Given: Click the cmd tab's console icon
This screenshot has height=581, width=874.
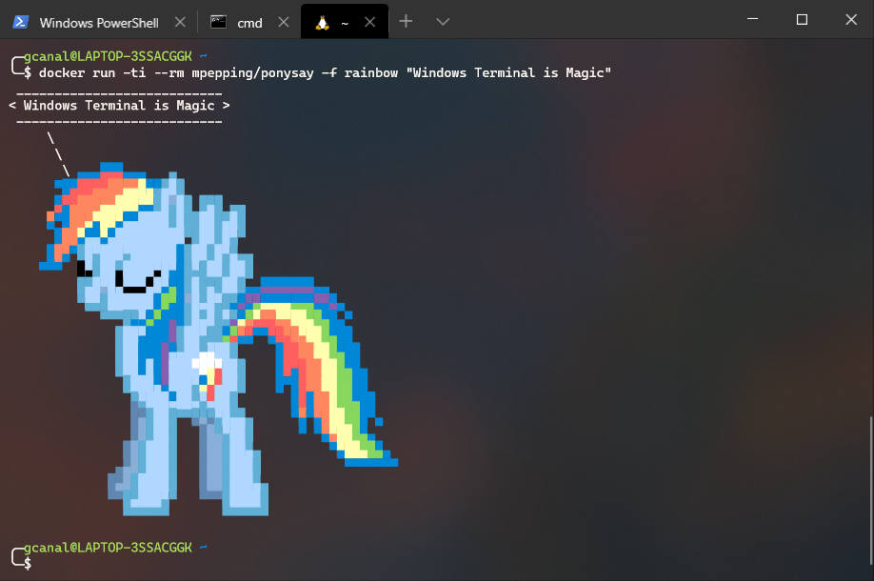Looking at the screenshot, I should (x=219, y=21).
